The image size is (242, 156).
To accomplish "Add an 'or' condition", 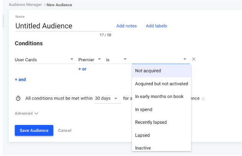I will 82,69.
